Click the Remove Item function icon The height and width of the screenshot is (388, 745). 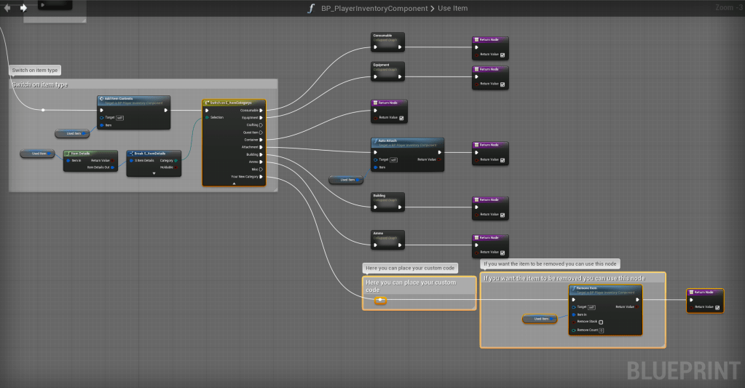tap(574, 289)
